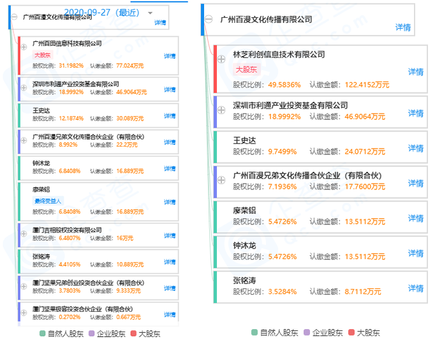Select shareholder name 王史达 in left panel
The width and height of the screenshot is (435, 338).
(x=41, y=110)
